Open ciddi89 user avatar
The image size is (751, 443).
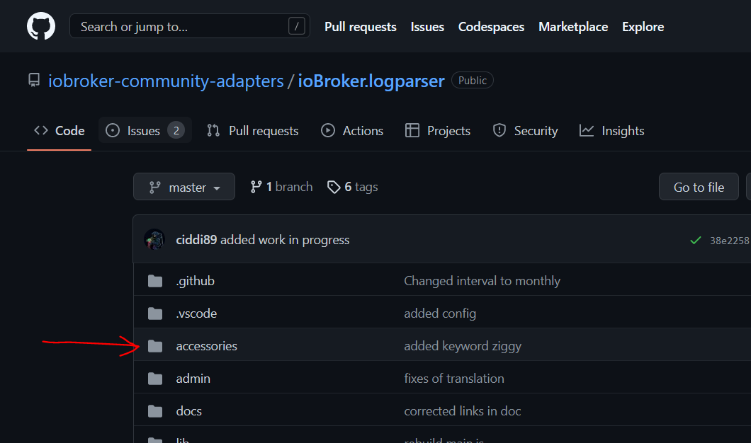coord(154,240)
